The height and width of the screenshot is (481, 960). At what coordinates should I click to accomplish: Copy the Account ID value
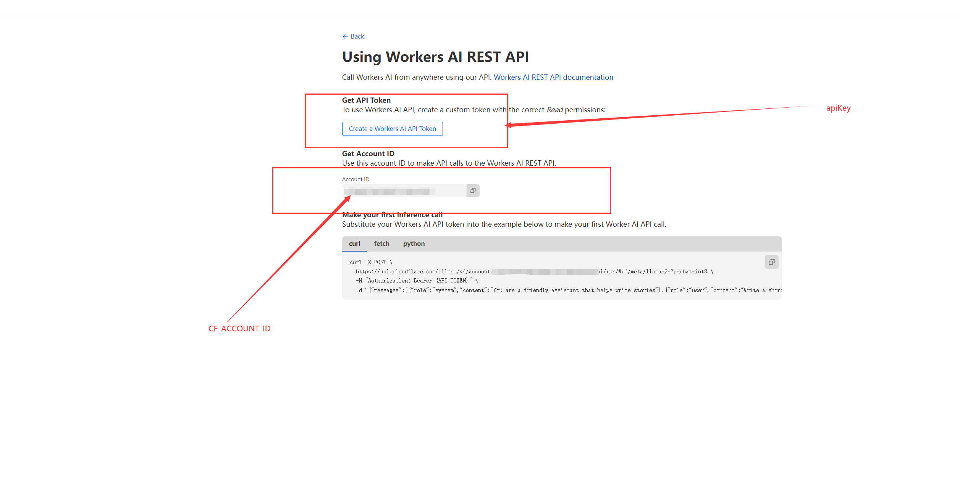[473, 190]
